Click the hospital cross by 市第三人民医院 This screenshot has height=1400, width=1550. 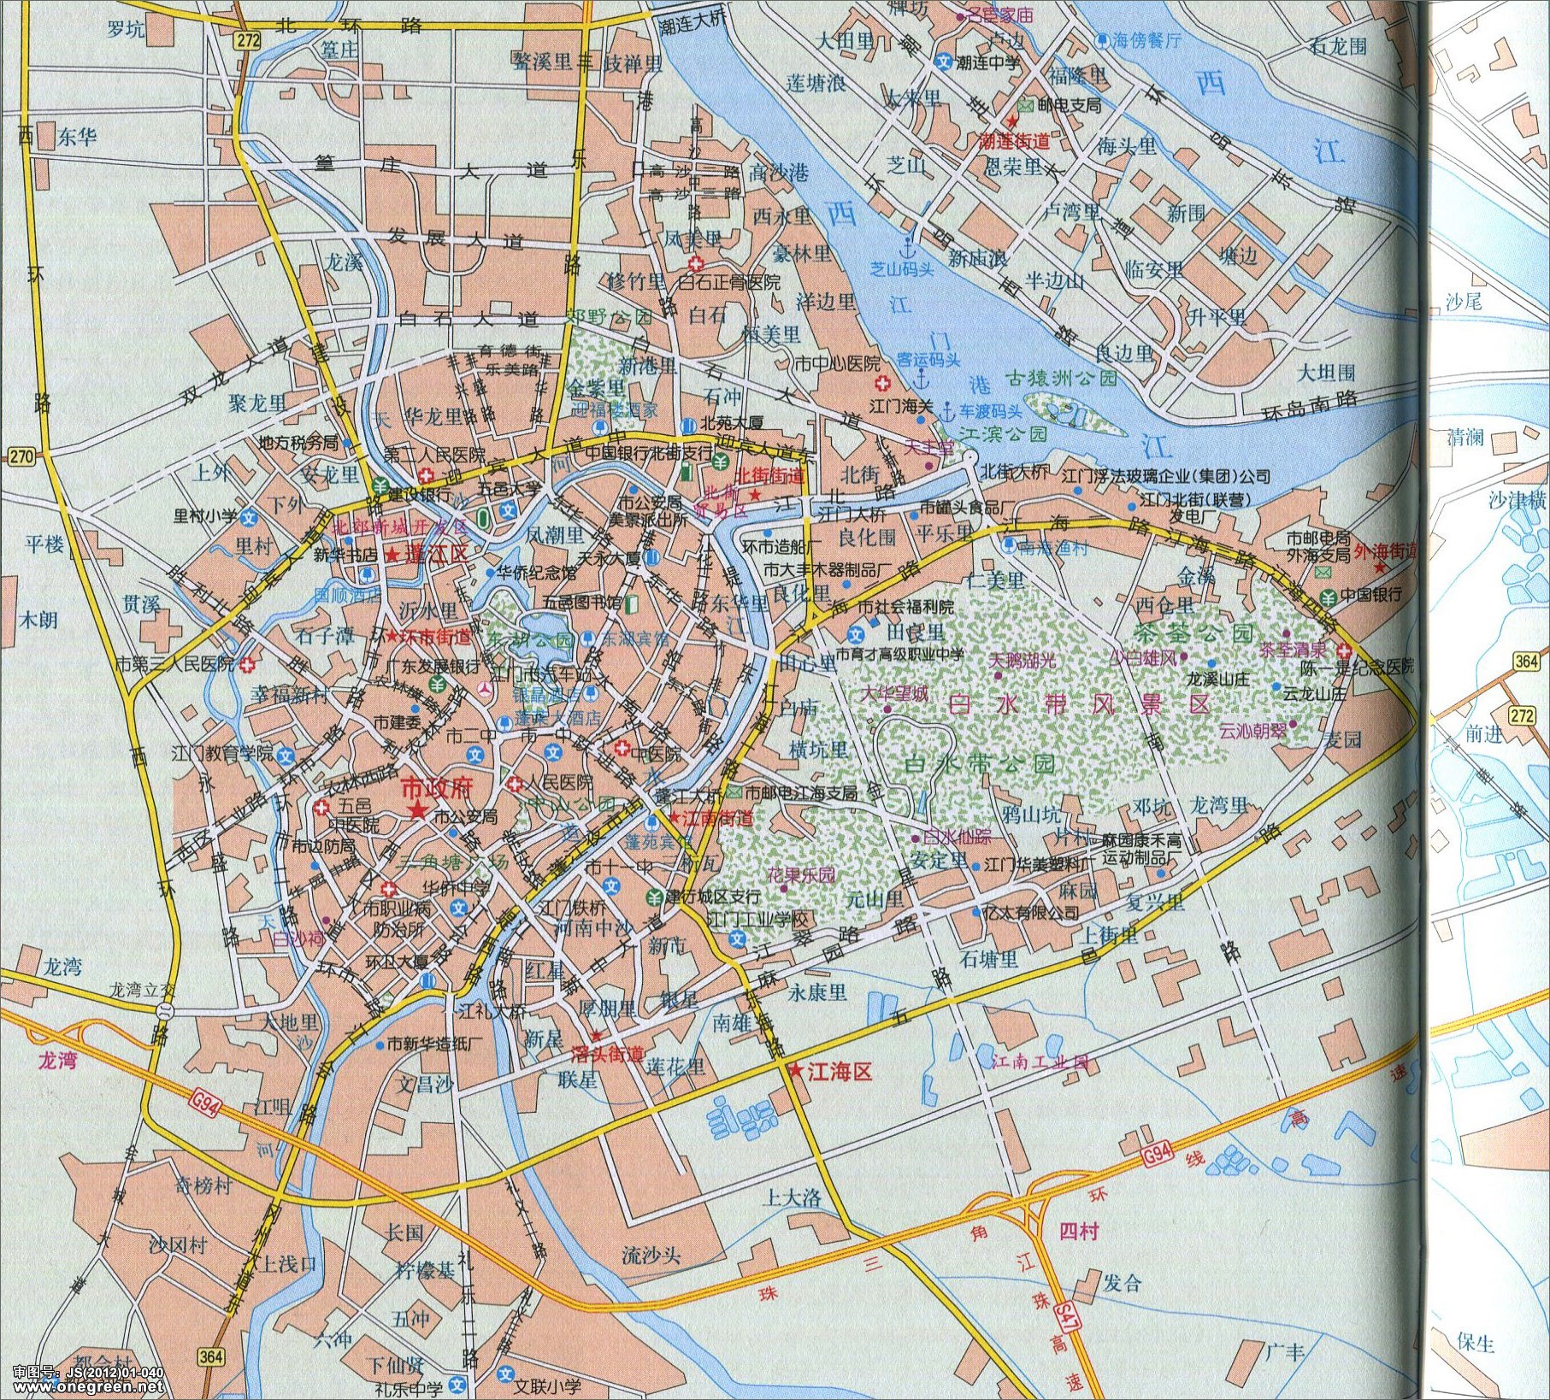[x=248, y=664]
